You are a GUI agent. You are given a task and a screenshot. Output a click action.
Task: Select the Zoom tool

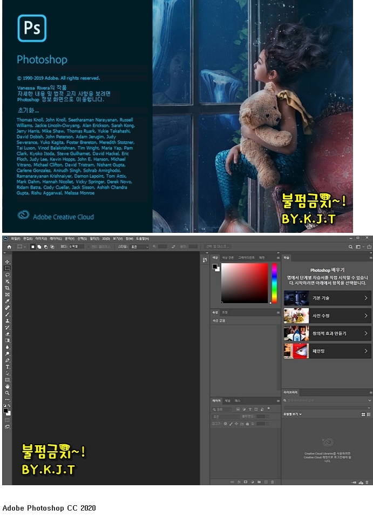[7, 393]
